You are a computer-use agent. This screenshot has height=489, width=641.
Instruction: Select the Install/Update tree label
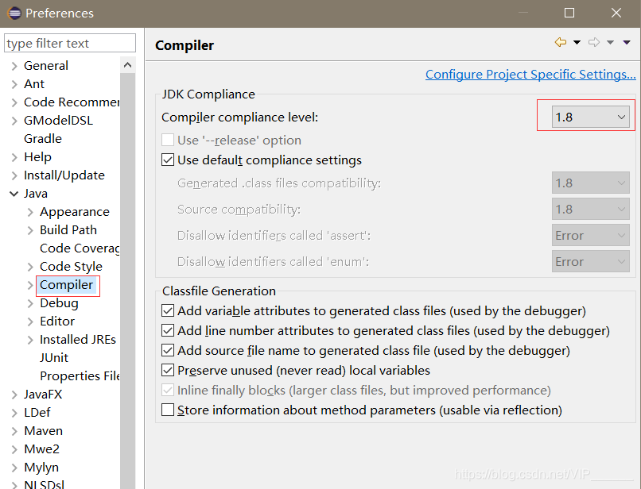pos(64,175)
